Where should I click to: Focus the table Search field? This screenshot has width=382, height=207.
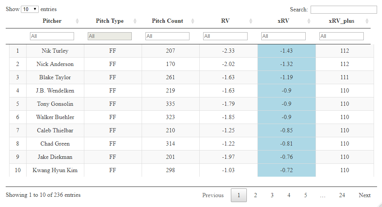[x=344, y=9]
